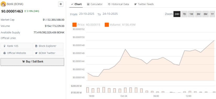Click the Bonk coin logo icon

pos(3,4)
